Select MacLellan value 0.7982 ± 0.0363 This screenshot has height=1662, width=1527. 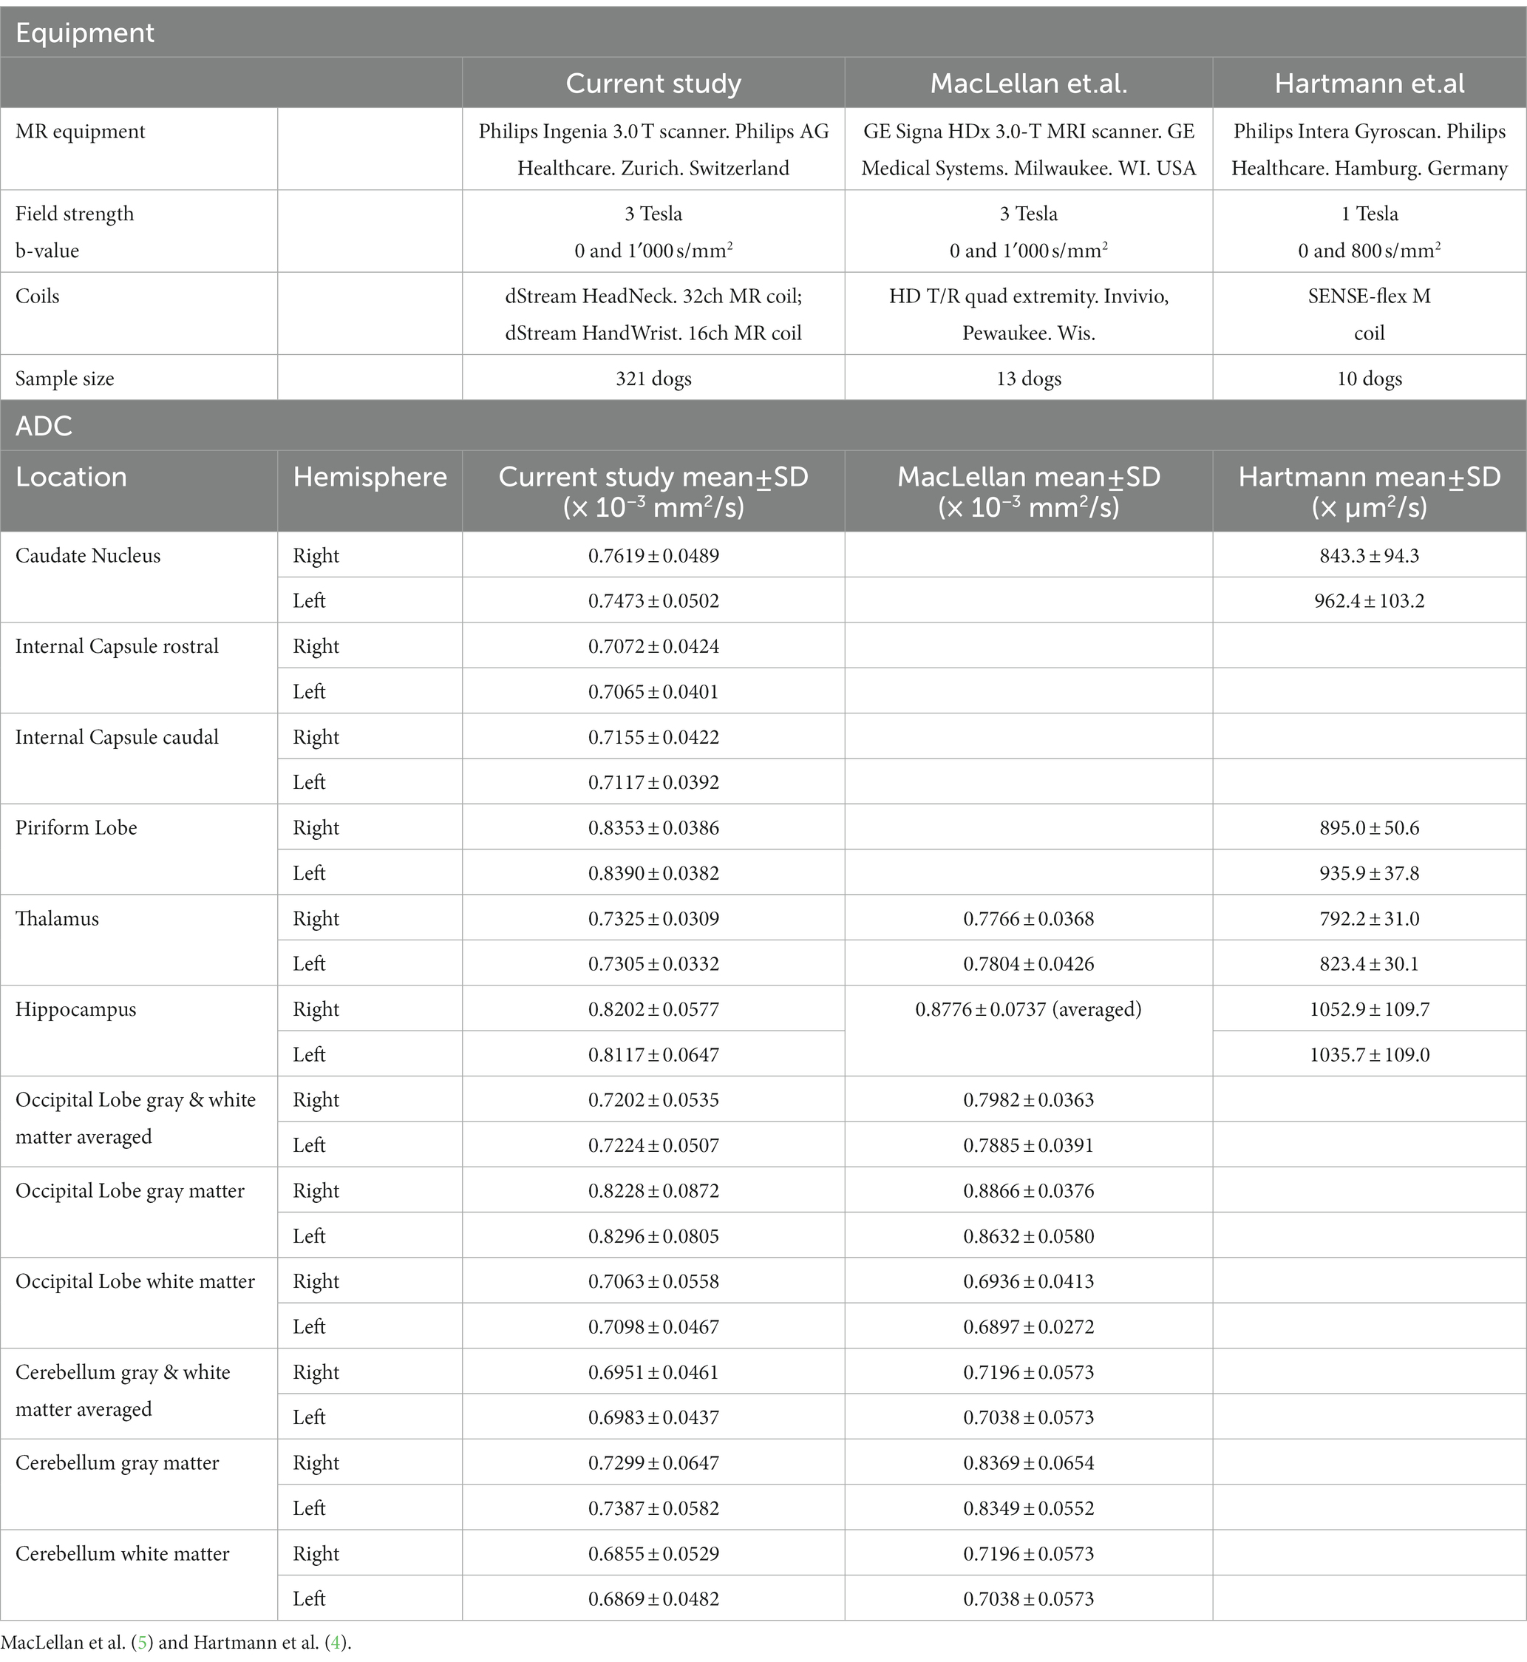click(1029, 1100)
